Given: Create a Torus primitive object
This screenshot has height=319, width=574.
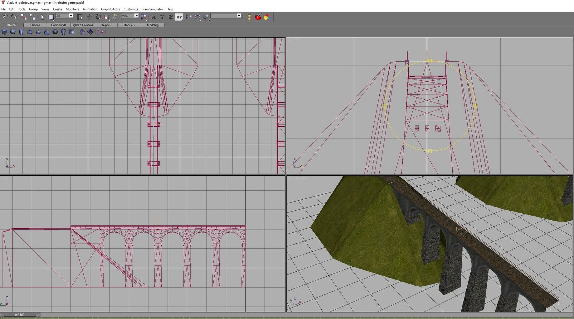Looking at the screenshot, I should coord(30,32).
